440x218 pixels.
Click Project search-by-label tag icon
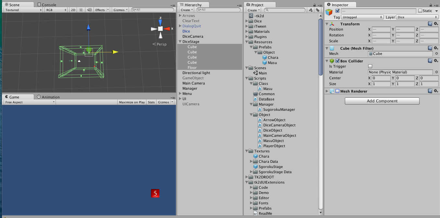(318, 10)
